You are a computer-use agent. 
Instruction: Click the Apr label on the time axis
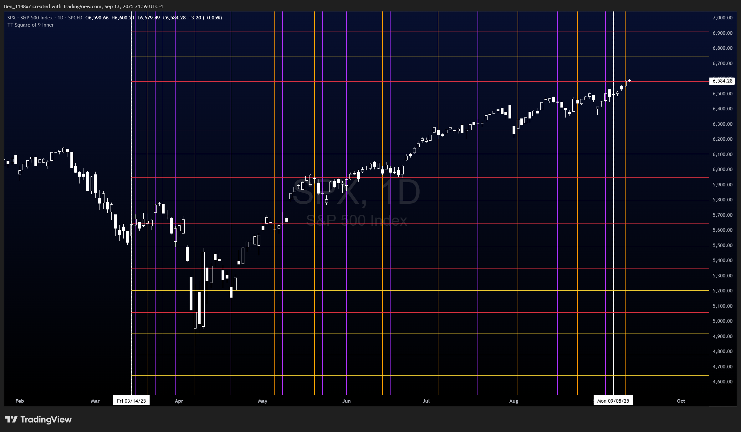tap(179, 401)
